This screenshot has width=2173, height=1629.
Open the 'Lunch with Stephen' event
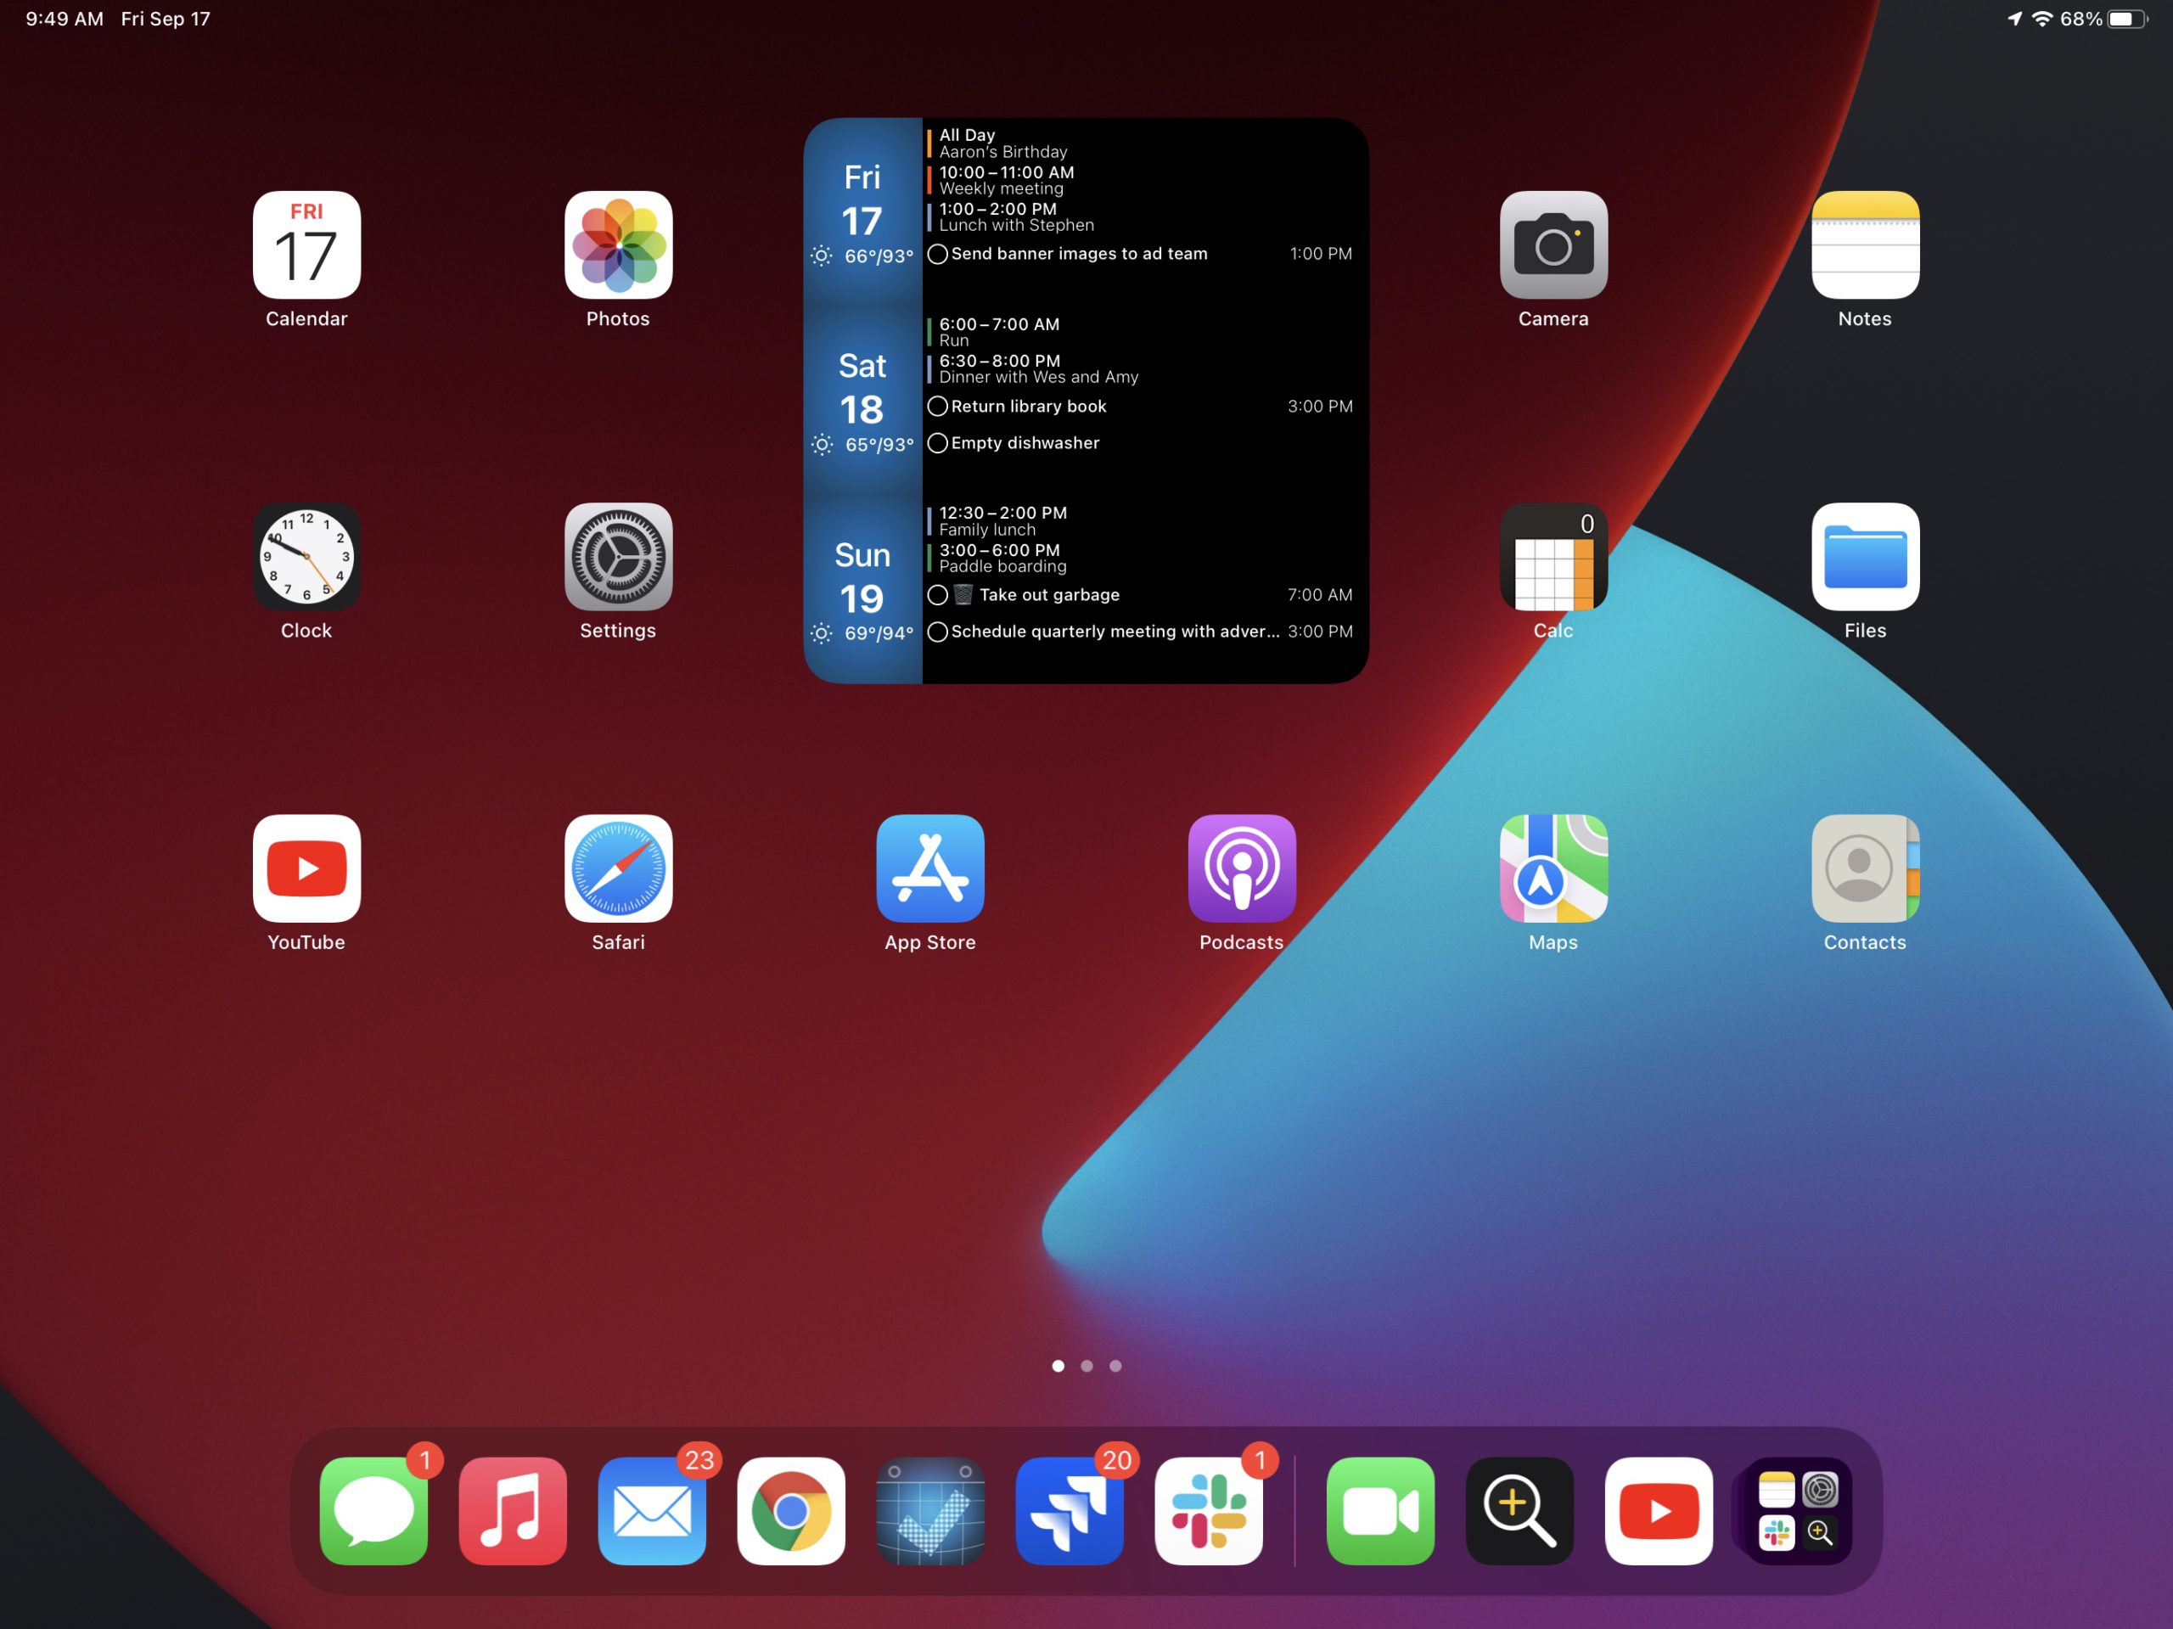pos(1016,217)
